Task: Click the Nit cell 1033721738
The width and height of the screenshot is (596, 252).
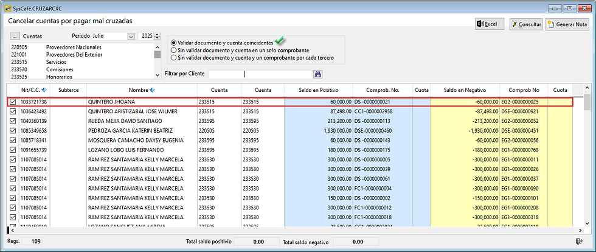Action: [x=33, y=102]
